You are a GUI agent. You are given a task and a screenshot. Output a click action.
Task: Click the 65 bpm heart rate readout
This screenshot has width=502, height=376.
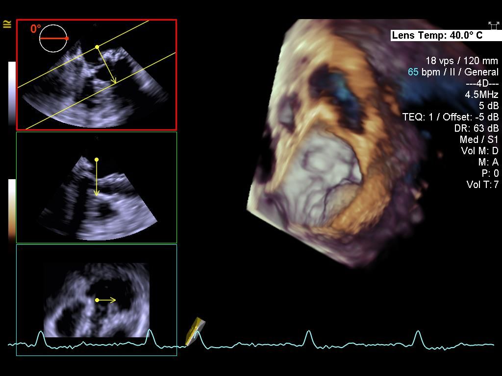(413, 72)
